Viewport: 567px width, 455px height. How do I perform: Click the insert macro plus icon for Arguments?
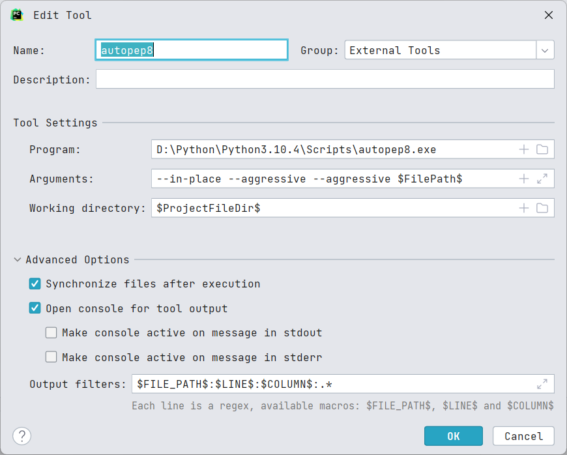click(x=523, y=179)
